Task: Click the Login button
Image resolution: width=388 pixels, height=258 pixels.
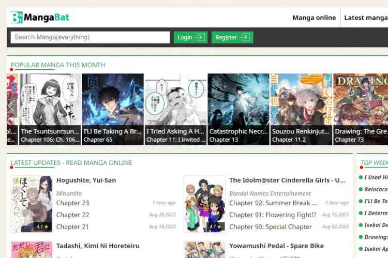Action: coord(190,37)
